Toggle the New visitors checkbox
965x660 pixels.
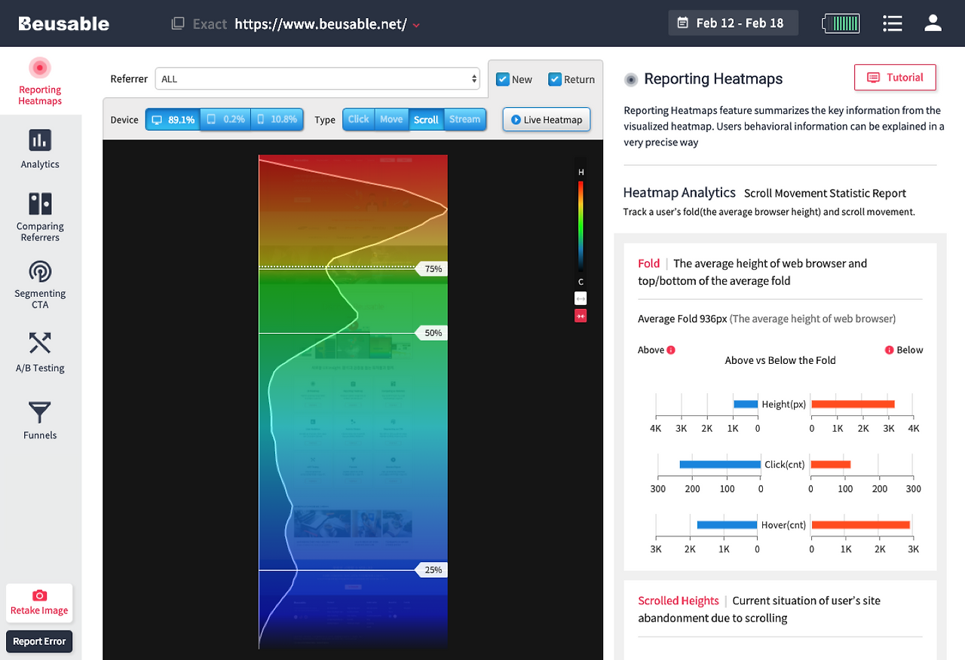click(503, 79)
